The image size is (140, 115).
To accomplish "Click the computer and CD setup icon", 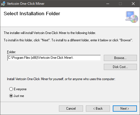I will 132,17.
